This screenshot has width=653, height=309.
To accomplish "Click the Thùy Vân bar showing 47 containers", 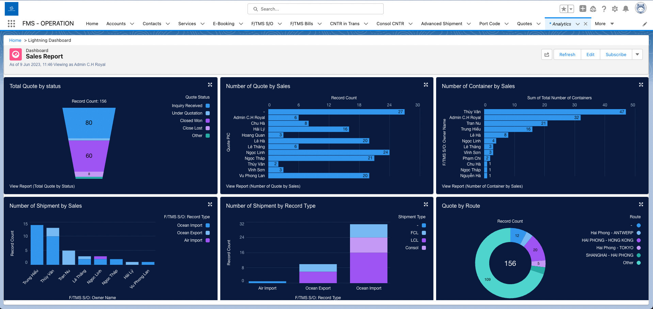I will (555, 111).
